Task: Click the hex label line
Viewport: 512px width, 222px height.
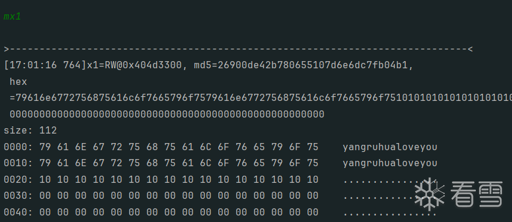Action: (18, 82)
